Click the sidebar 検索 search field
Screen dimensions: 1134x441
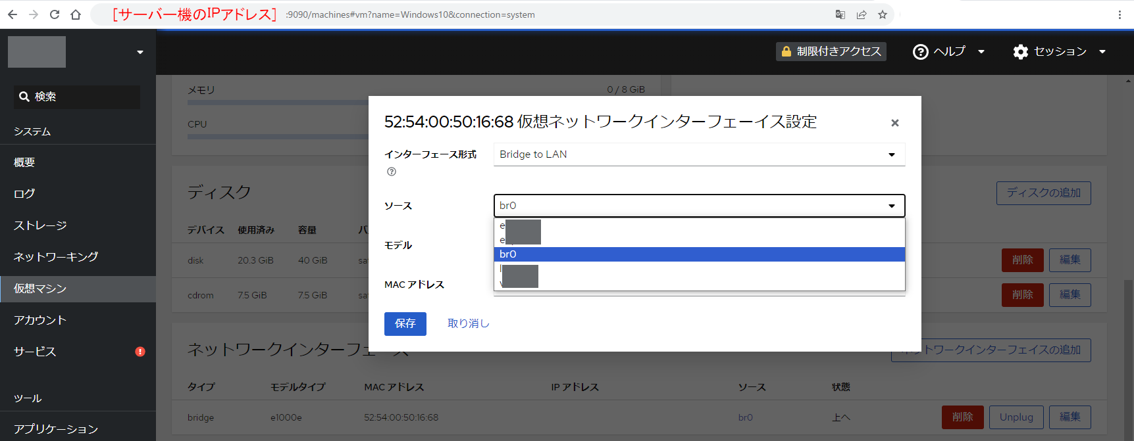[x=77, y=97]
